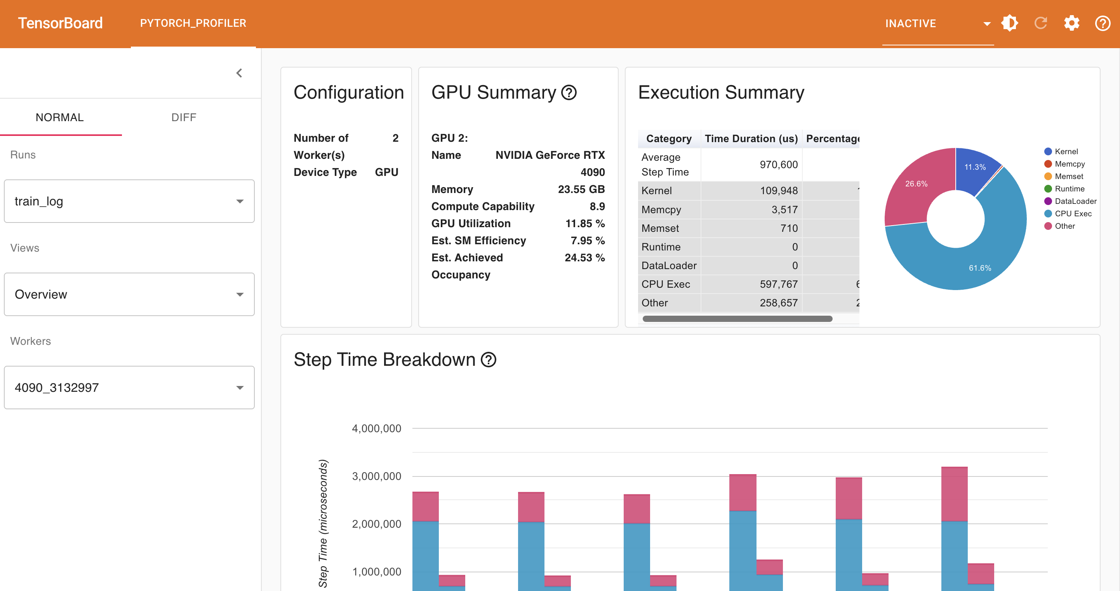Viewport: 1120px width, 591px height.
Task: Click the reload data refresh icon
Action: click(x=1040, y=23)
